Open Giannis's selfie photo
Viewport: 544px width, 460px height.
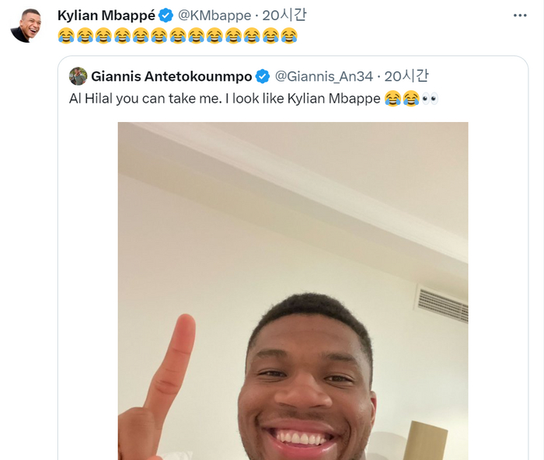pos(292,295)
